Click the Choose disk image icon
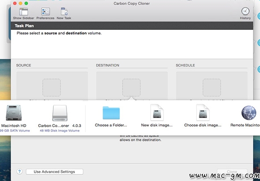Viewport: 260px width, 181px height. point(203,113)
